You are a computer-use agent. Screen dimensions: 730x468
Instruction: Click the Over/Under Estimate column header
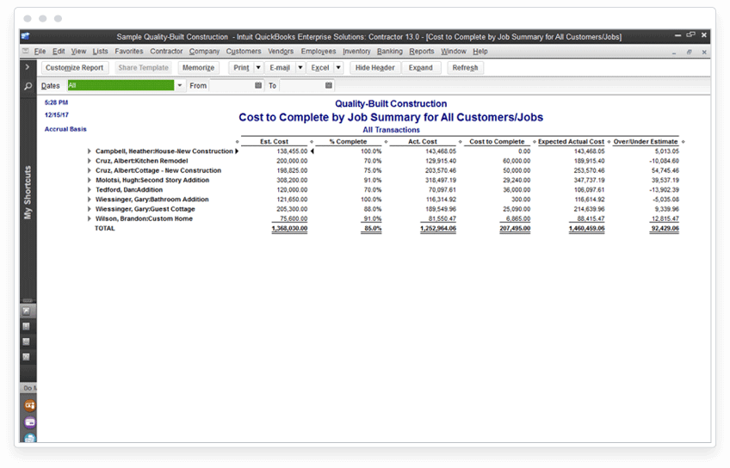(646, 141)
